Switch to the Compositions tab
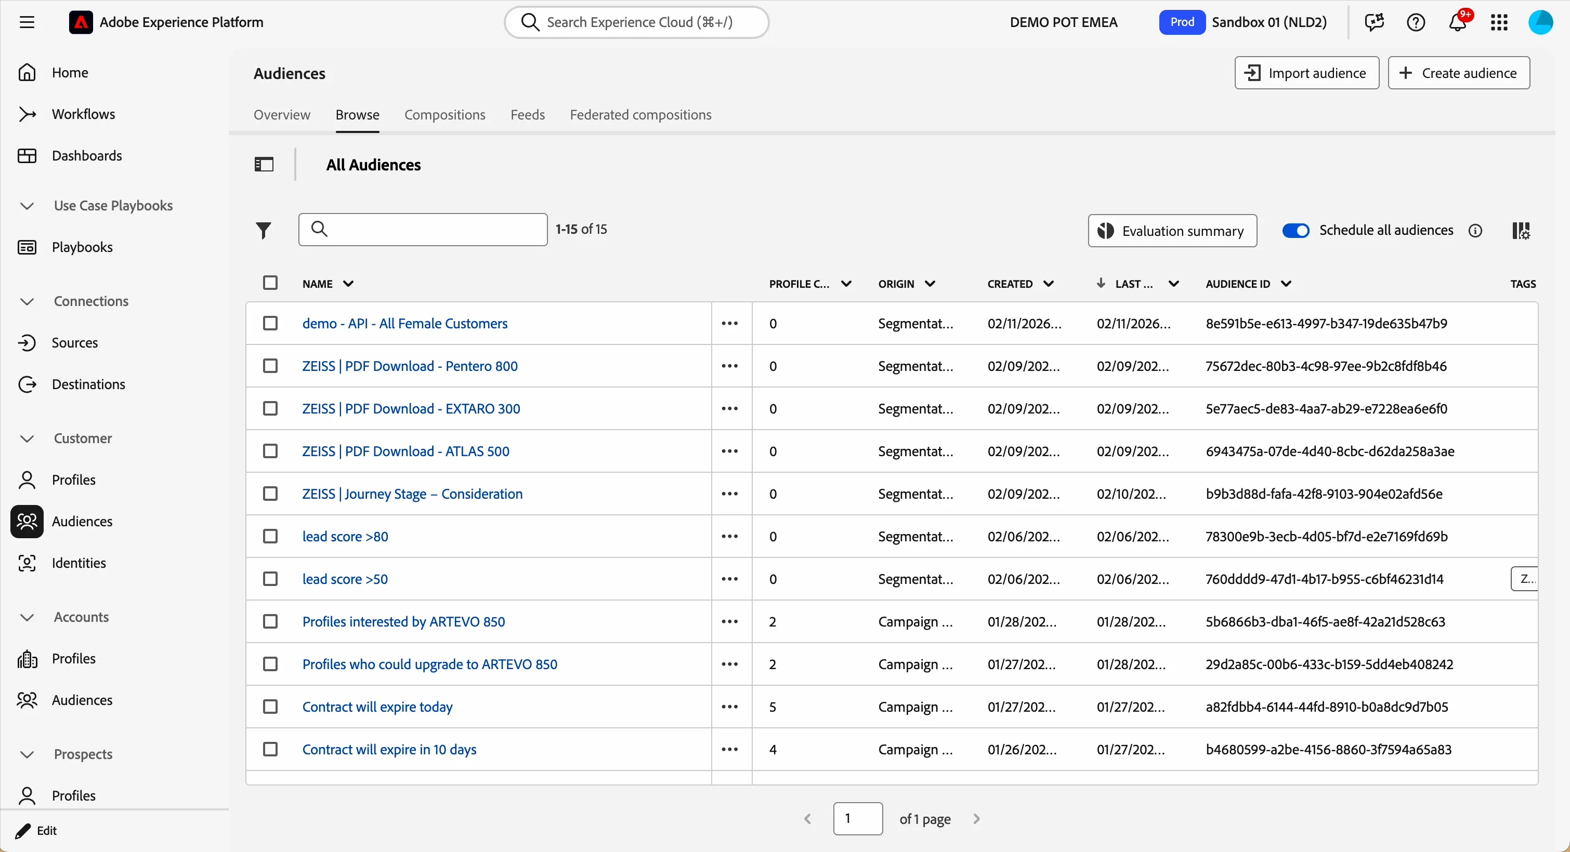1570x852 pixels. pyautogui.click(x=445, y=115)
